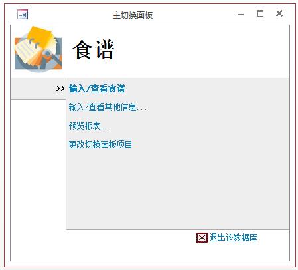Select 更改切换面板项目
This screenshot has height=270, width=298.
tap(100, 144)
